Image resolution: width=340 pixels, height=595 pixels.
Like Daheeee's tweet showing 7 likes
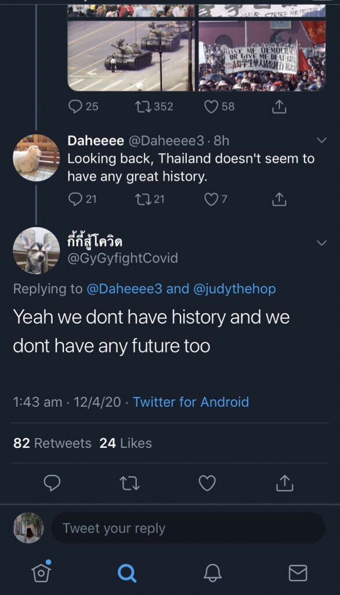click(216, 199)
